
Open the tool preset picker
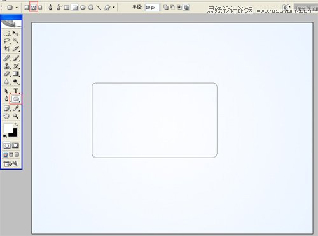click(x=10, y=8)
